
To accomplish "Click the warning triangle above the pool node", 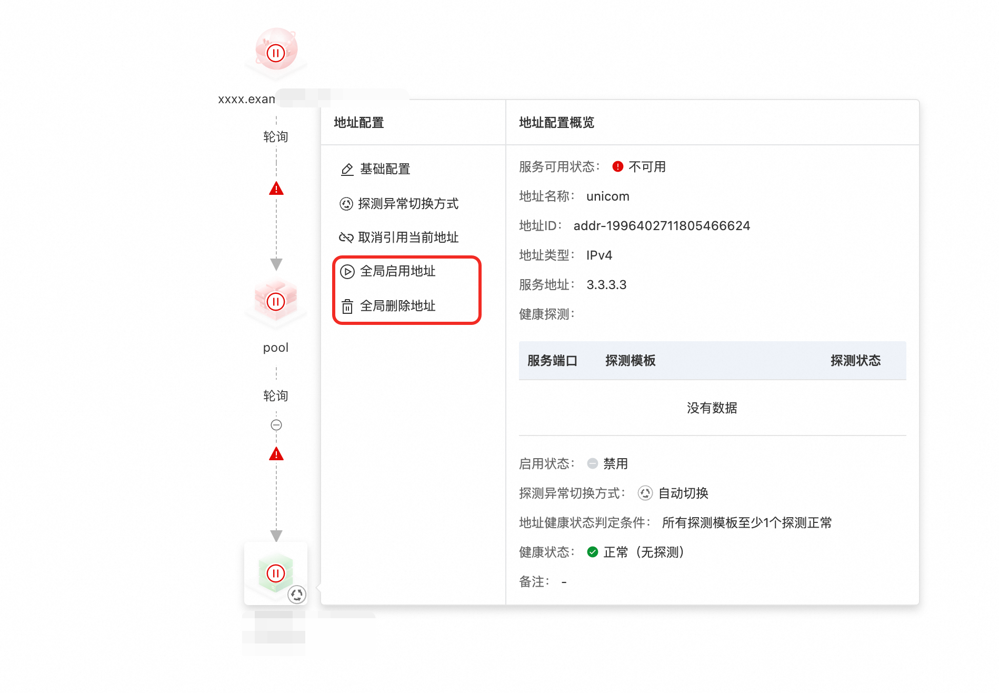I will pyautogui.click(x=276, y=189).
